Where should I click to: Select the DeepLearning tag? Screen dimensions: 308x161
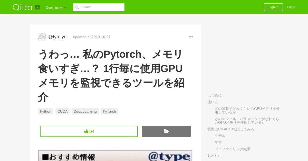tap(85, 111)
